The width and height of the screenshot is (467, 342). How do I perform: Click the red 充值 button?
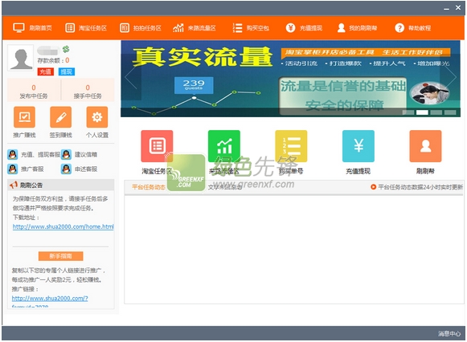point(45,71)
